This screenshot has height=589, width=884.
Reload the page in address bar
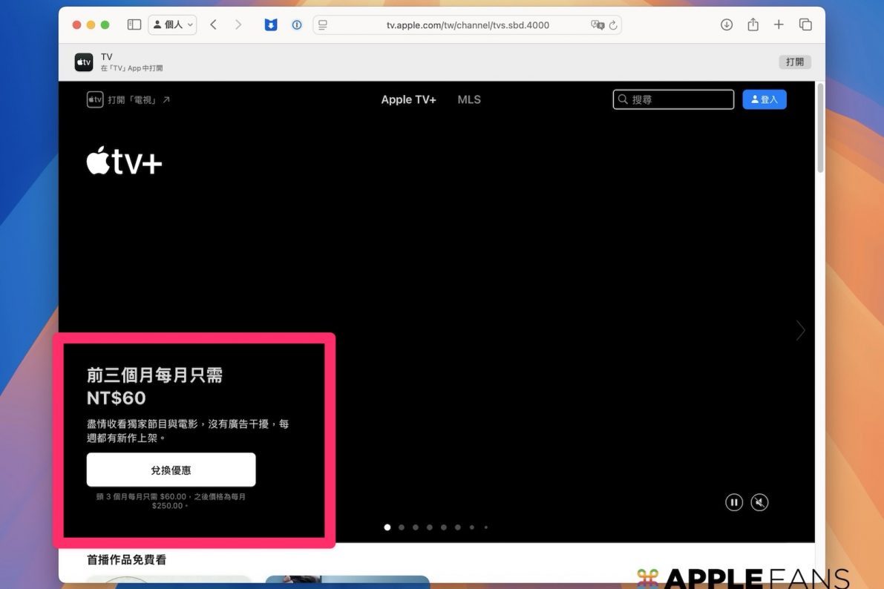click(613, 25)
